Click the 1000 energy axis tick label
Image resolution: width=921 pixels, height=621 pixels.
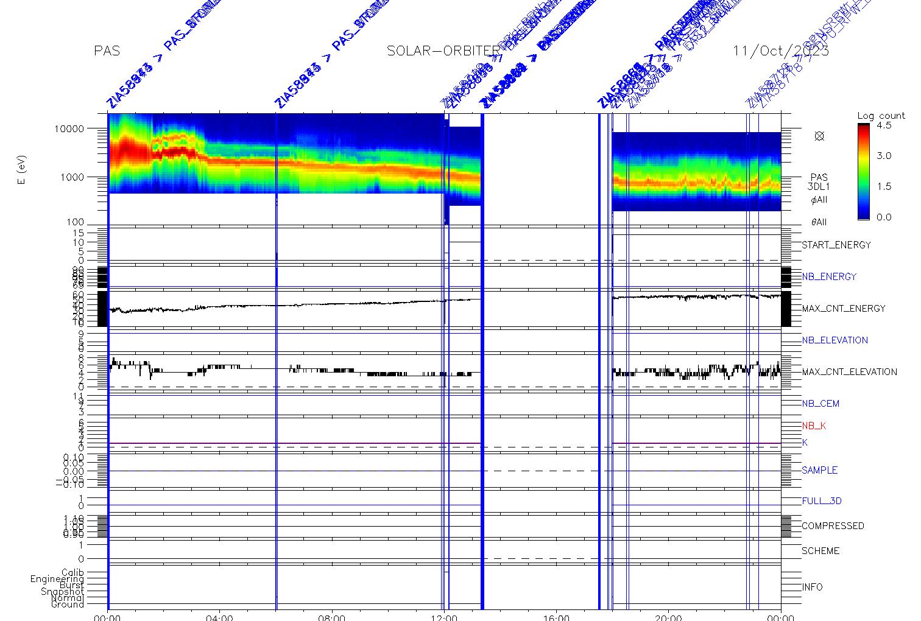[x=72, y=177]
